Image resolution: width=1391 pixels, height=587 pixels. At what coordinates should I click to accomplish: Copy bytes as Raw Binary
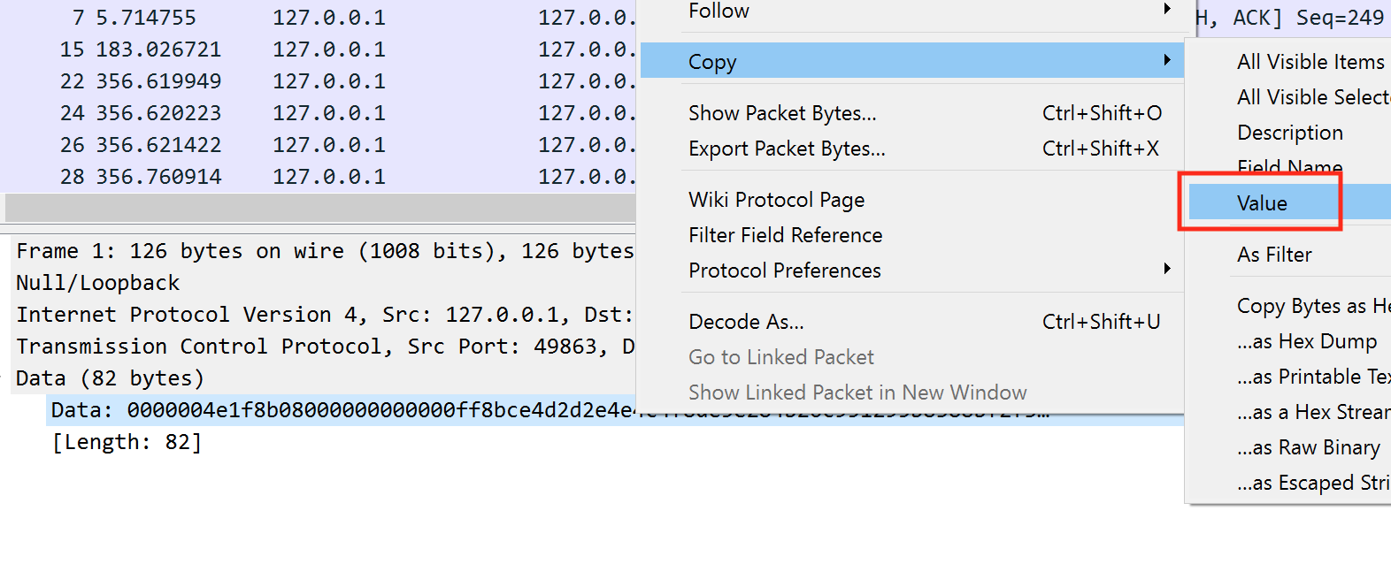[1309, 447]
